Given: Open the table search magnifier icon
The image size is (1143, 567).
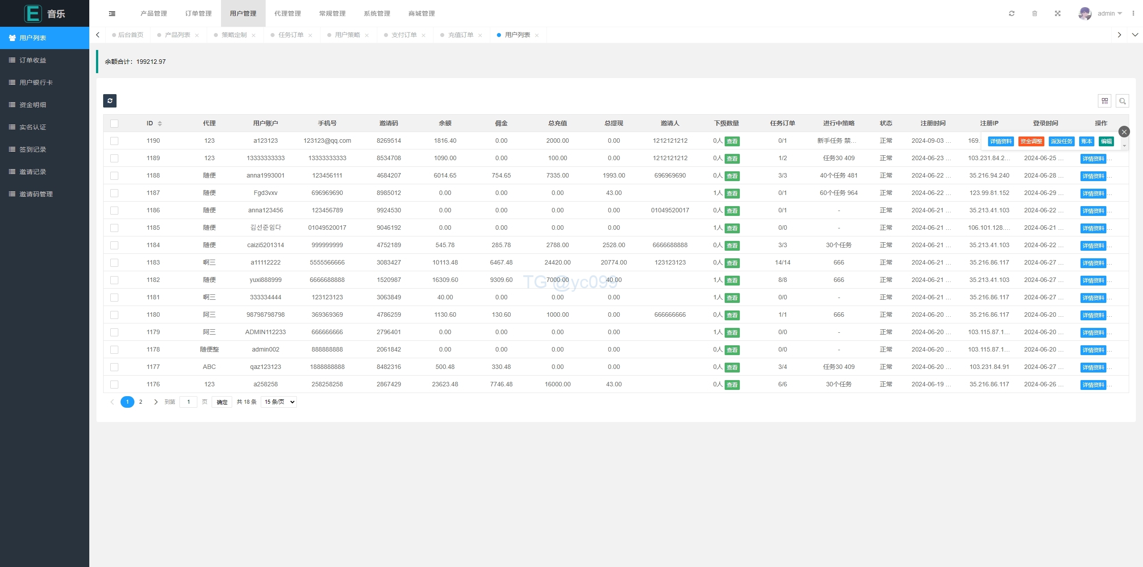Looking at the screenshot, I should (x=1122, y=101).
